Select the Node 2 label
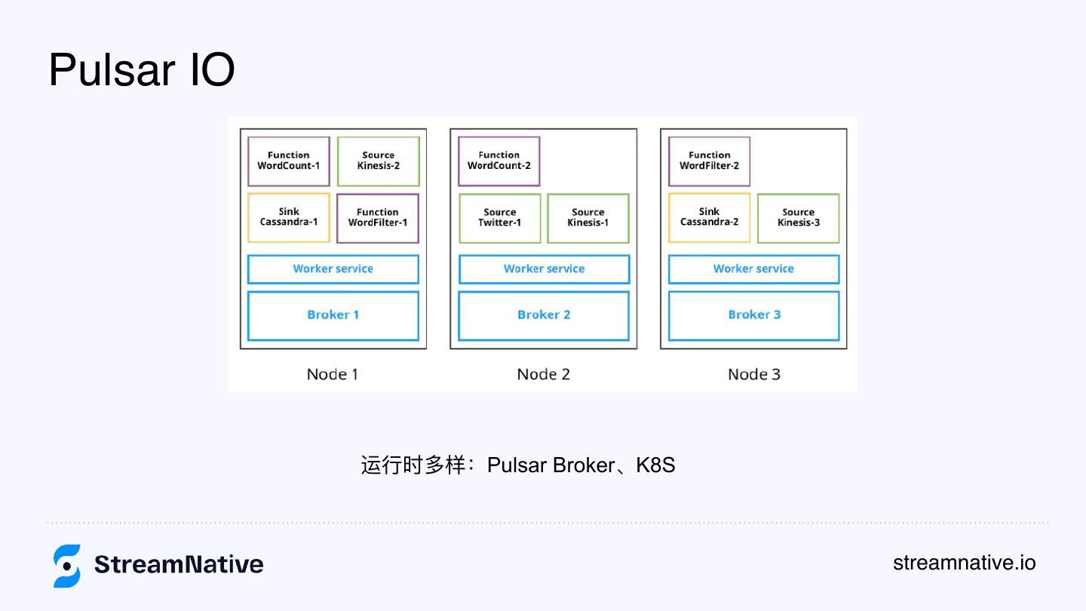 coord(543,374)
